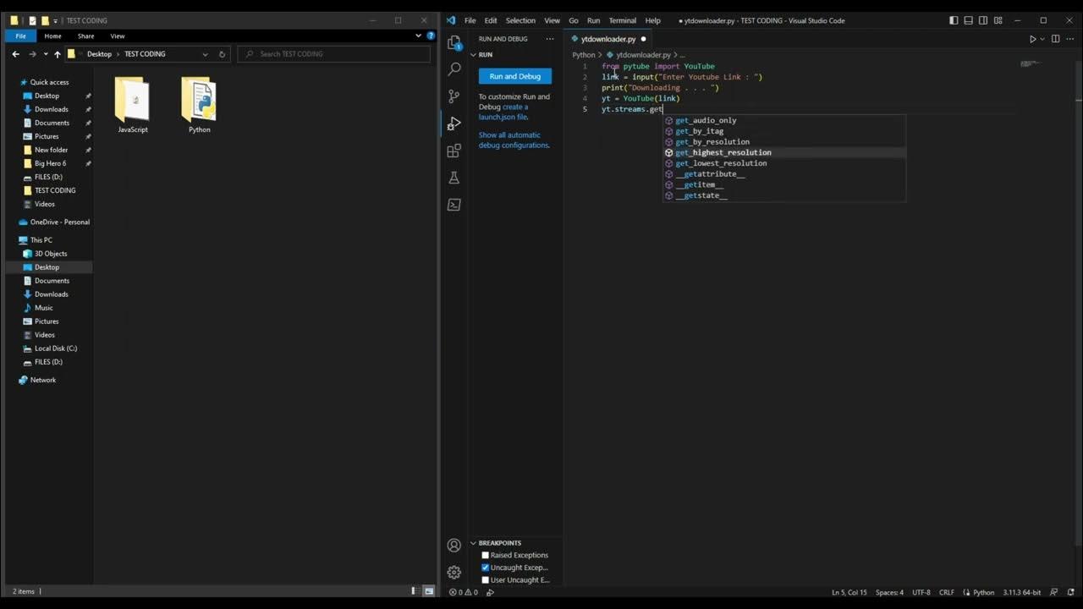Open the terminal-shaped icon in activity bar
This screenshot has height=609, width=1083.
(x=454, y=205)
